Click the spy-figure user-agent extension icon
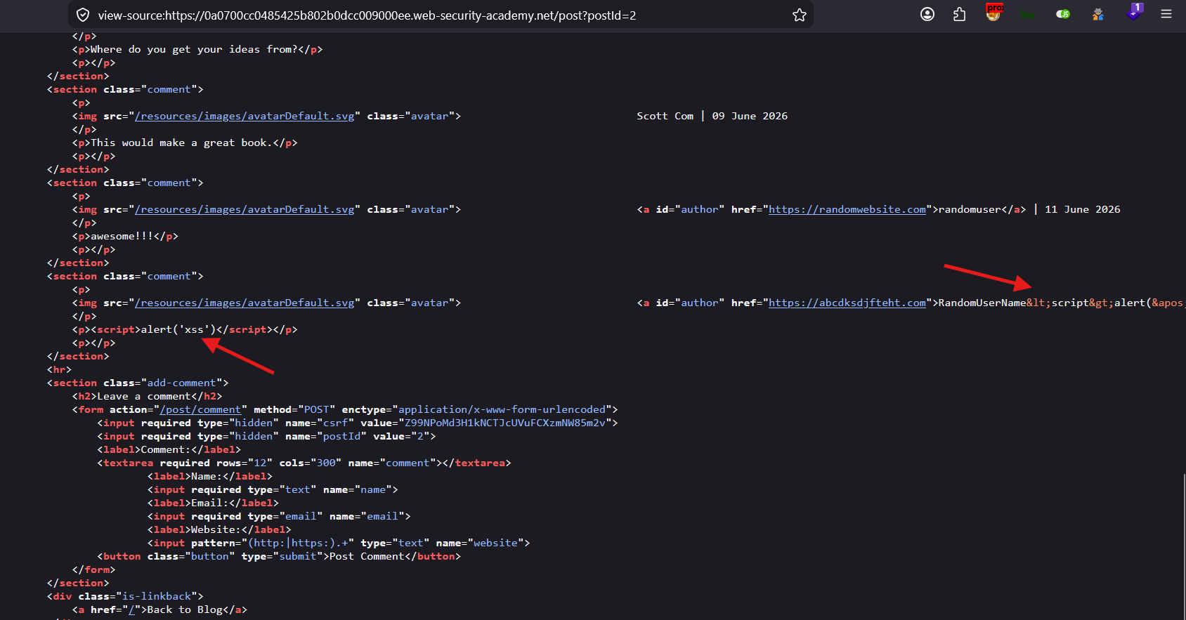Image resolution: width=1186 pixels, height=620 pixels. point(1098,14)
